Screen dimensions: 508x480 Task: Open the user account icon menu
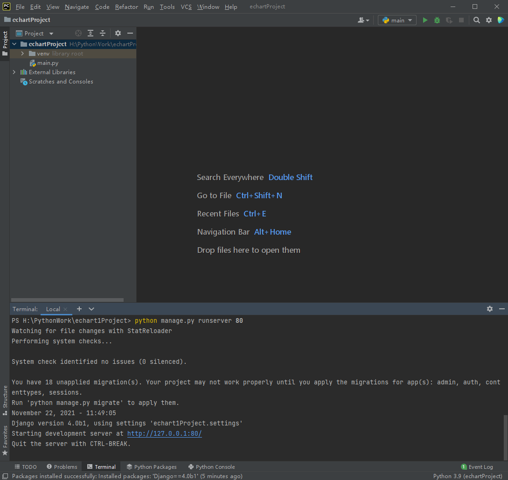(363, 20)
